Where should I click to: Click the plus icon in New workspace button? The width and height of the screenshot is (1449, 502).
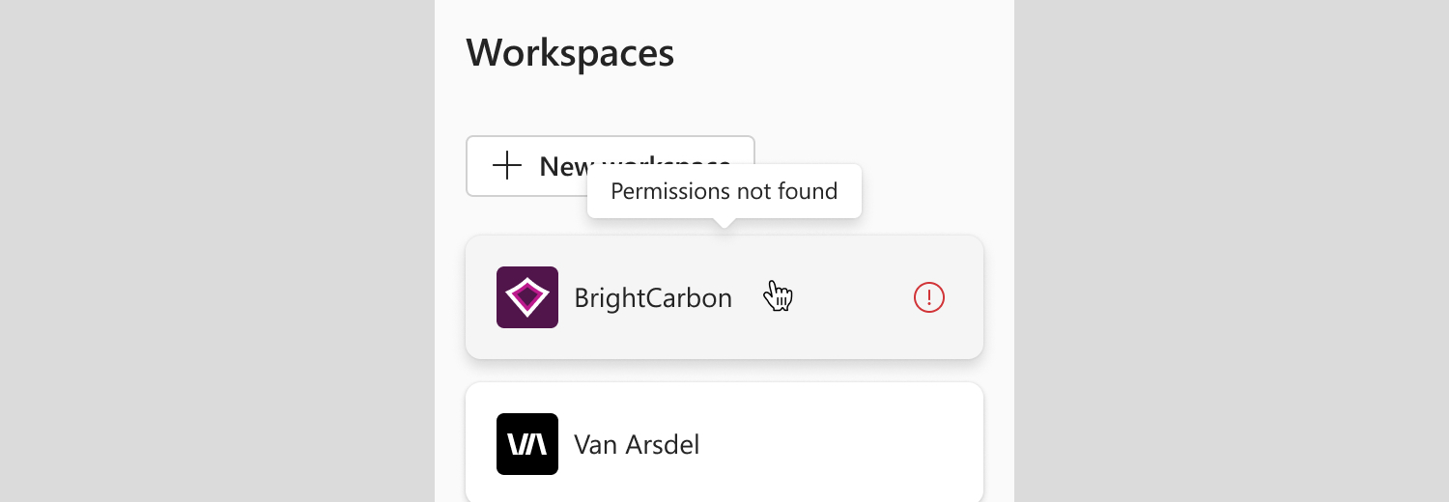507,166
